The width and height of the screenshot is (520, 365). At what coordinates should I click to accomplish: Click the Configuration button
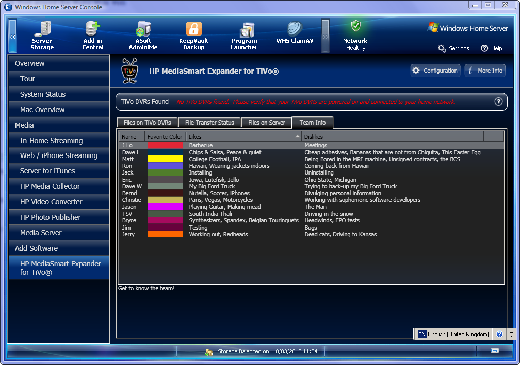435,71
